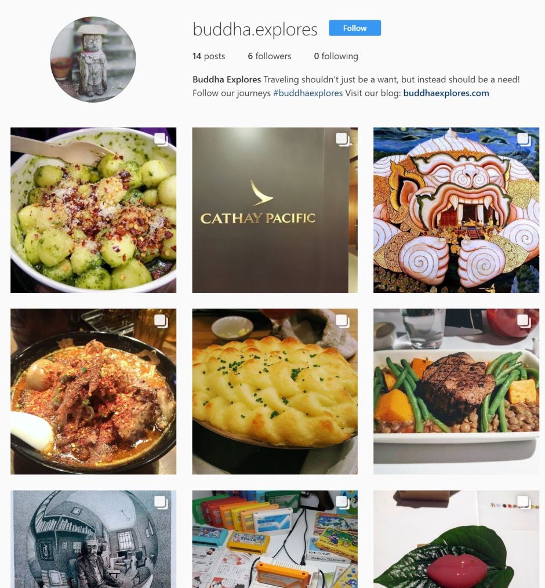
Task: Open the #buddhaexplores hashtag
Action: coord(308,93)
